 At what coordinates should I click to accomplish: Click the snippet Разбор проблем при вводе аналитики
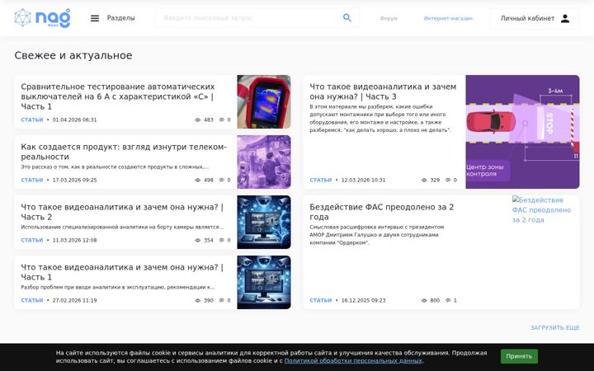118,288
